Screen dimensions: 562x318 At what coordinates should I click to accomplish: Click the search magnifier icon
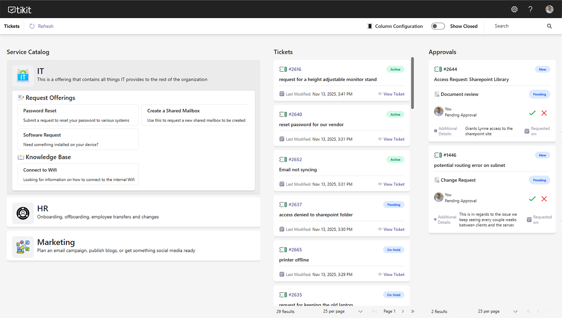(x=549, y=26)
